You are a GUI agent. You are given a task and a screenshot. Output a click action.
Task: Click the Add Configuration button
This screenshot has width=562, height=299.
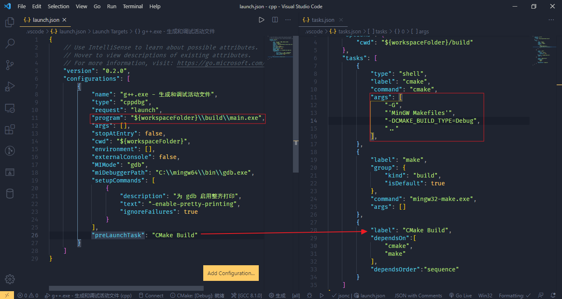(x=231, y=273)
